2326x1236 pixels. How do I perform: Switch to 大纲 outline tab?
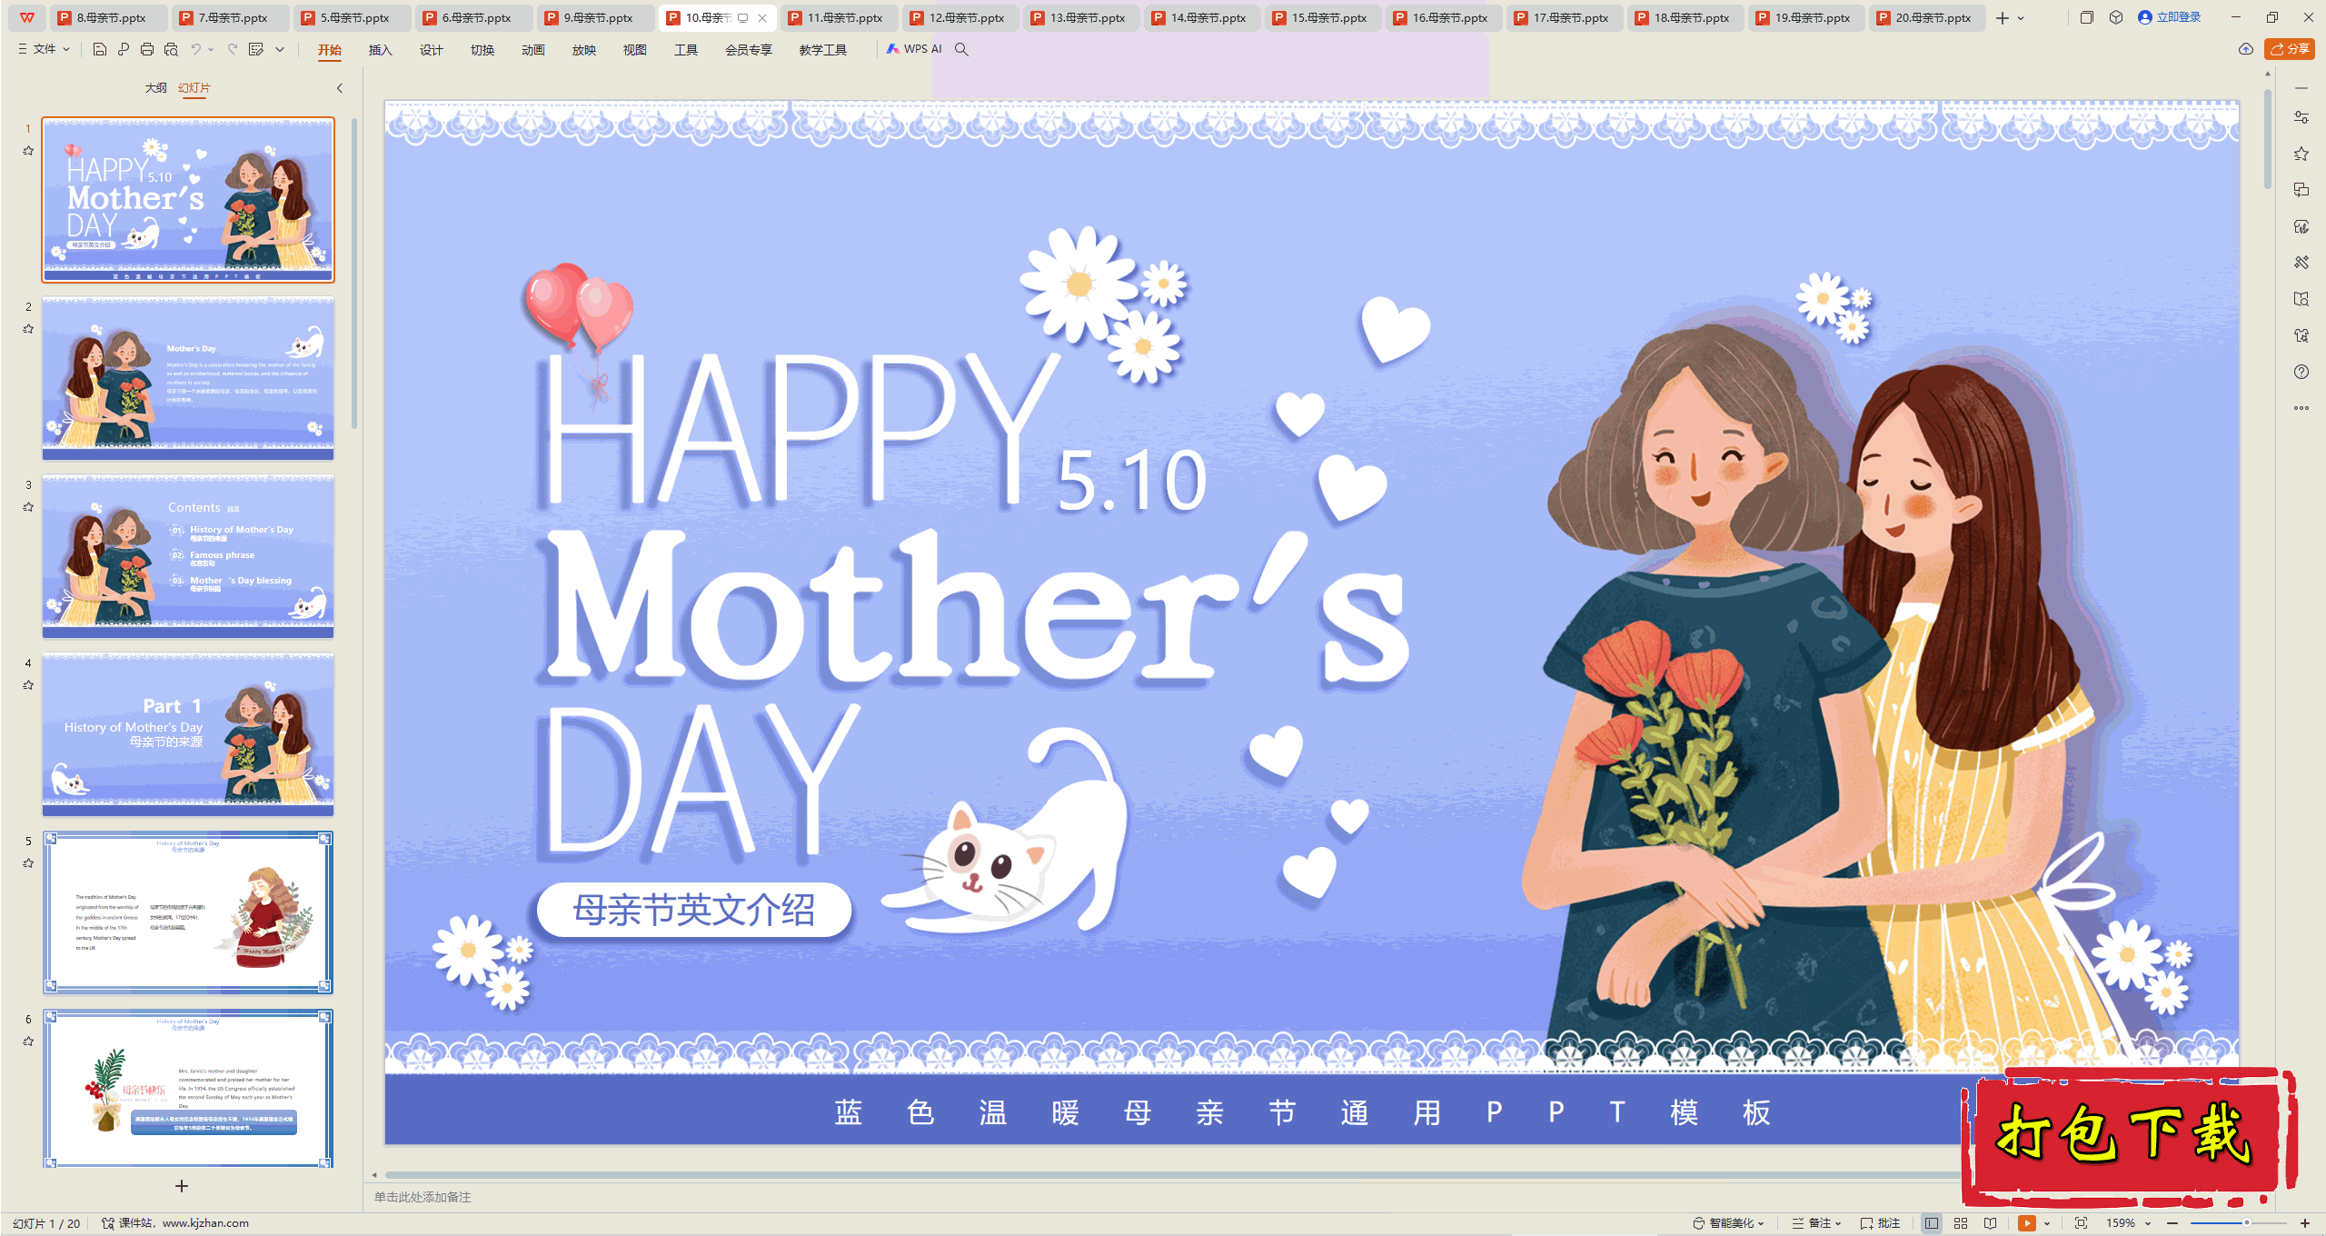pos(155,88)
